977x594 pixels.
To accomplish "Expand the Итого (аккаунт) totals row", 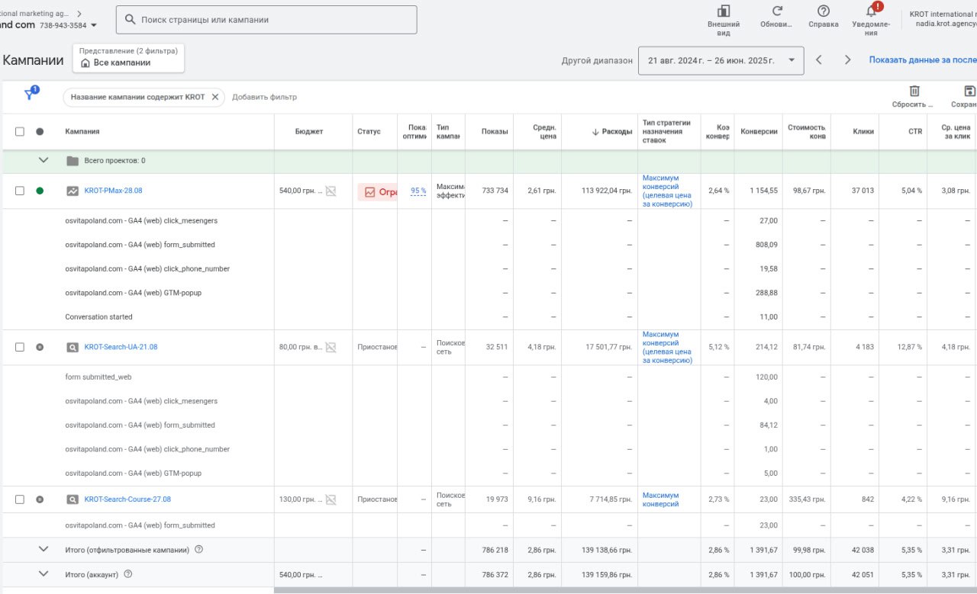I will (44, 574).
